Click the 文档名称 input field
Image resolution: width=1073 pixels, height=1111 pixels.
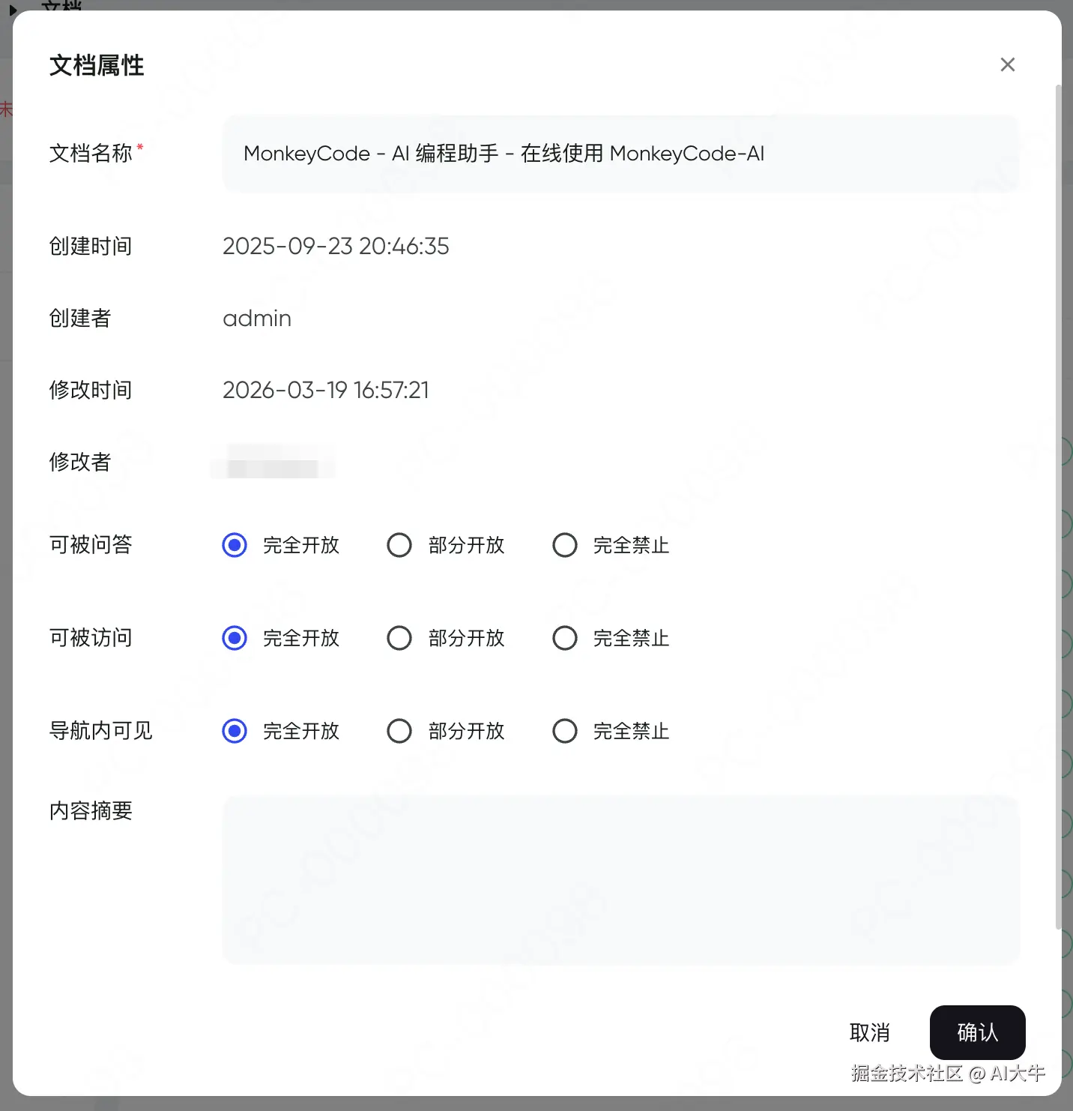click(621, 154)
